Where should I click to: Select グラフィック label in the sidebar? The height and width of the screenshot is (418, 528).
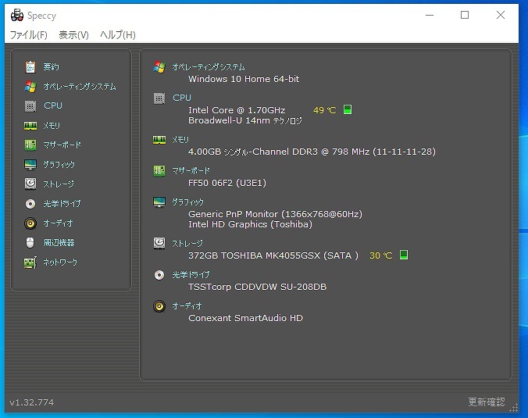coord(59,165)
